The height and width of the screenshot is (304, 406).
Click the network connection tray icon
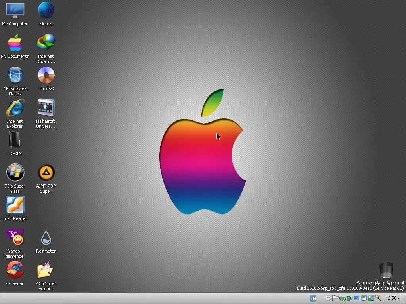371,298
